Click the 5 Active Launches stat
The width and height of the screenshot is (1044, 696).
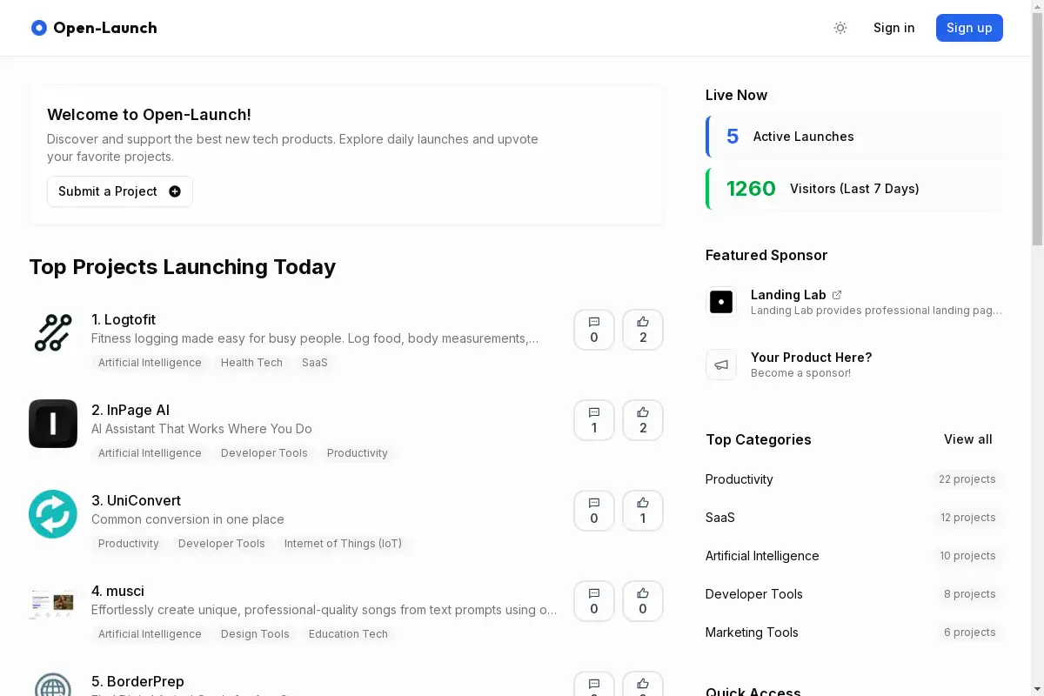point(854,137)
